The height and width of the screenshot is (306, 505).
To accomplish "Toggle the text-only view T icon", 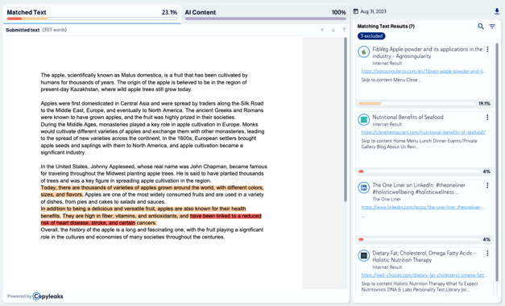I will (344, 30).
